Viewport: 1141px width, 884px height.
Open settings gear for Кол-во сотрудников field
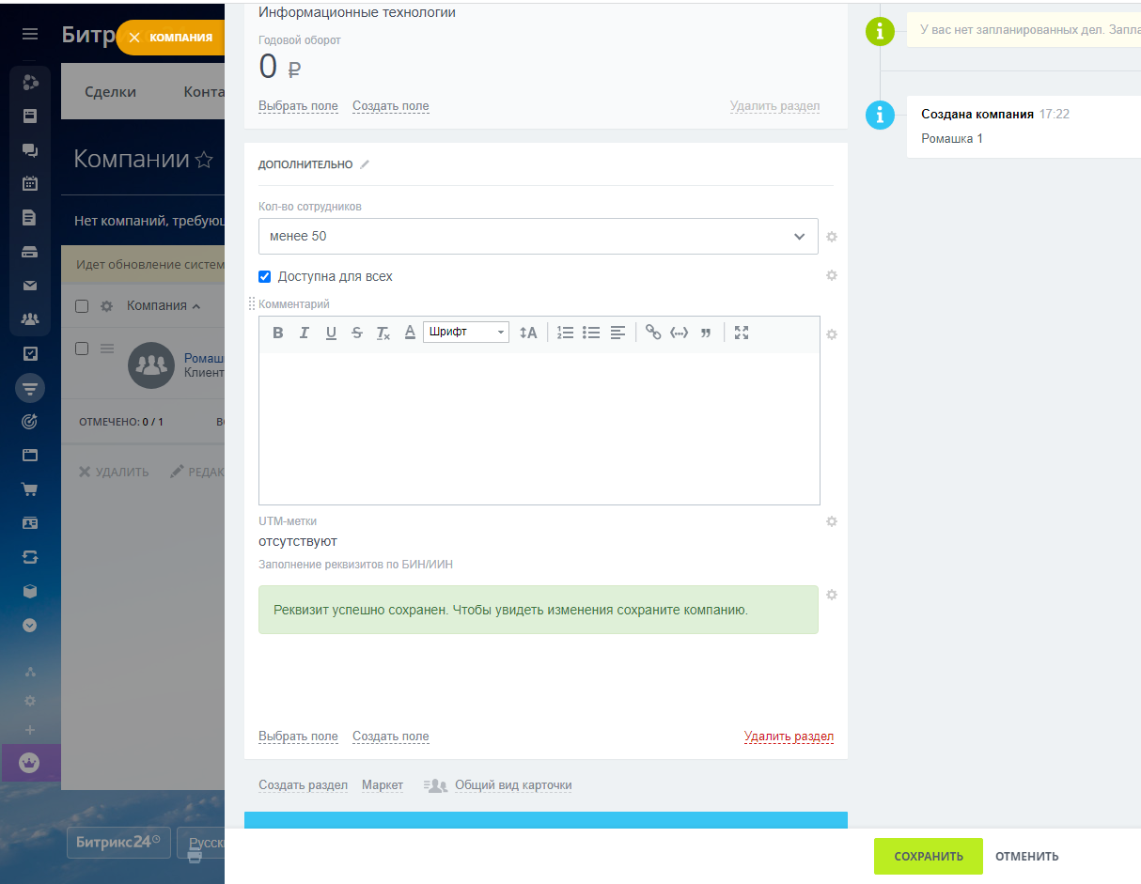click(x=832, y=237)
